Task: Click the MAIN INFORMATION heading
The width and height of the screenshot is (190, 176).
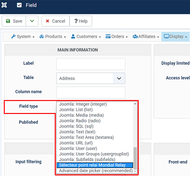Action: [78, 50]
